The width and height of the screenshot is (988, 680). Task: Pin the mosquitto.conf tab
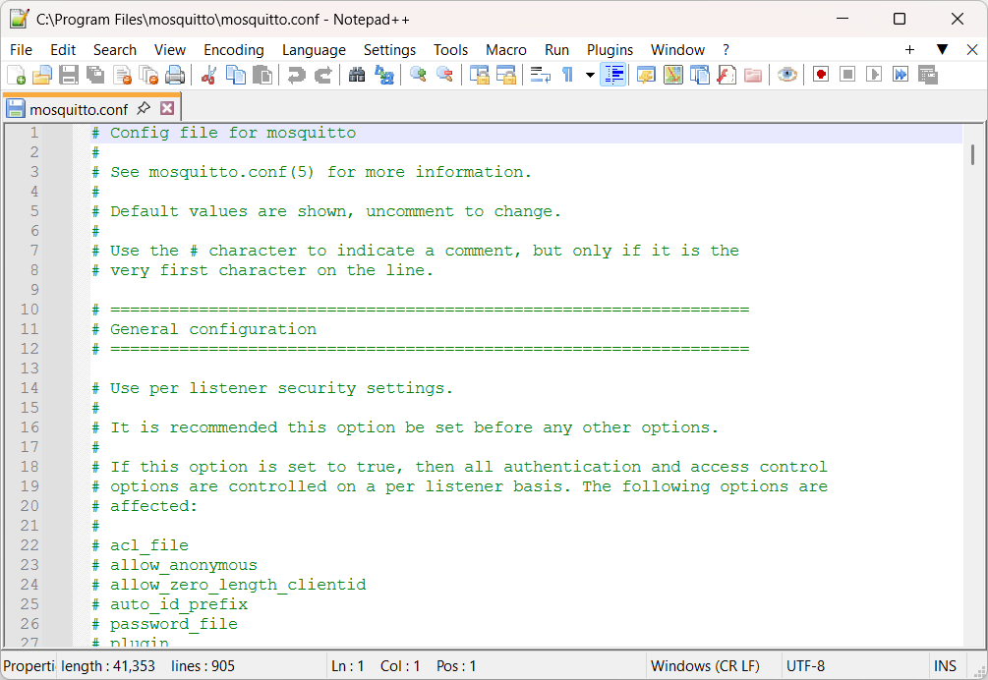click(x=144, y=108)
